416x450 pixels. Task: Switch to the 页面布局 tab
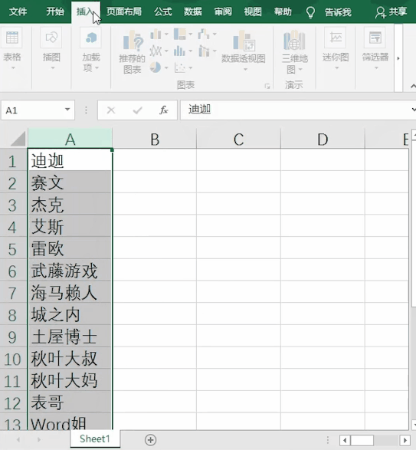click(x=124, y=11)
